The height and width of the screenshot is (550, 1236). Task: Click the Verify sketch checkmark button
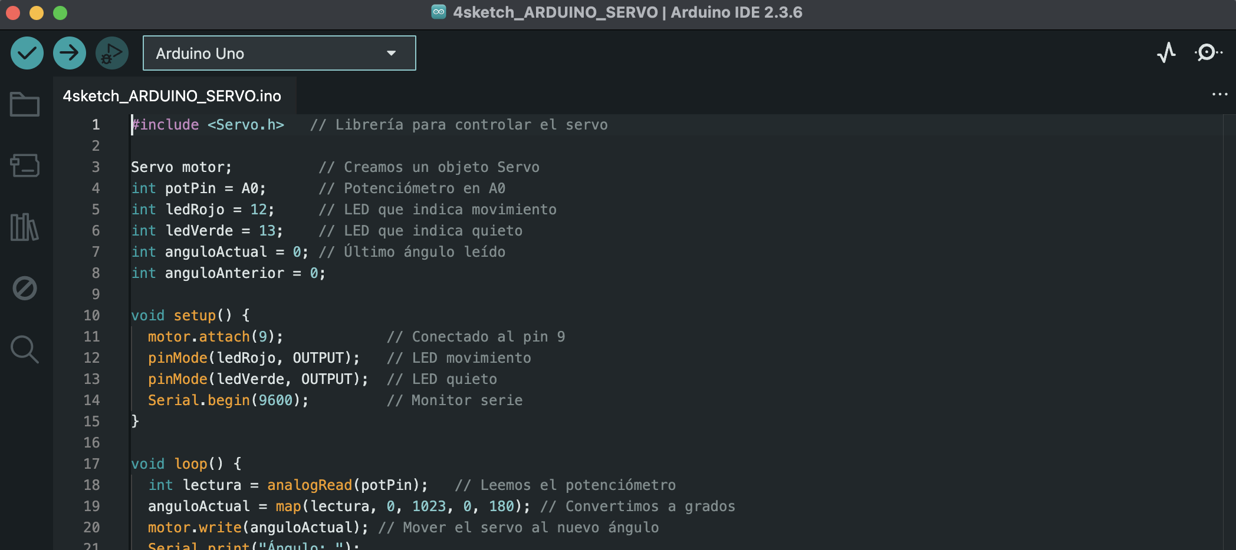click(x=27, y=53)
